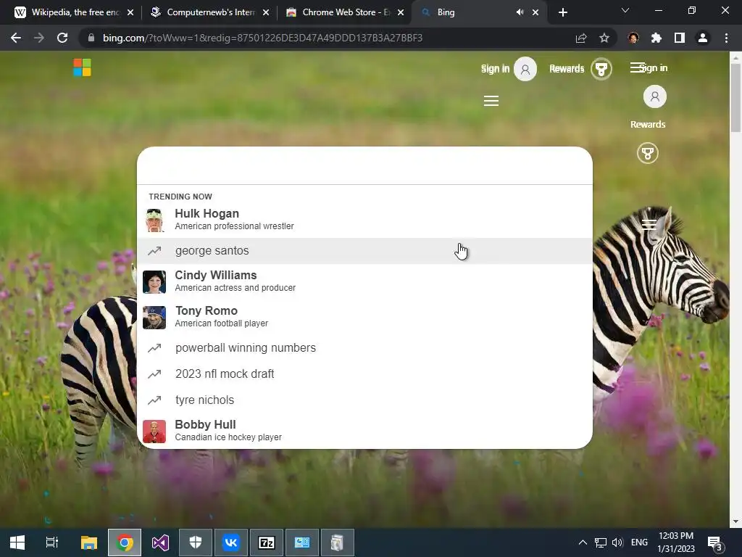Open the Chrome extensions puzzle icon

click(x=656, y=38)
